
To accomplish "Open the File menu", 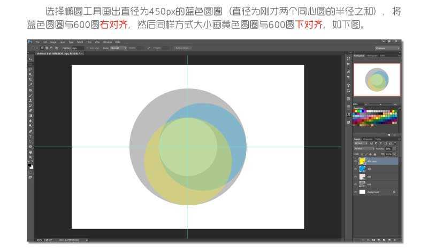I will tap(38, 42).
